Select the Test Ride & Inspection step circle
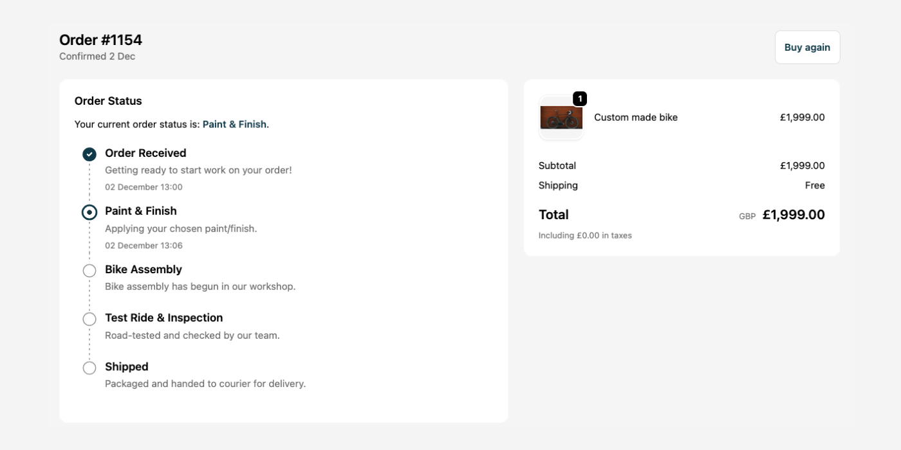The image size is (901, 450). 89,318
